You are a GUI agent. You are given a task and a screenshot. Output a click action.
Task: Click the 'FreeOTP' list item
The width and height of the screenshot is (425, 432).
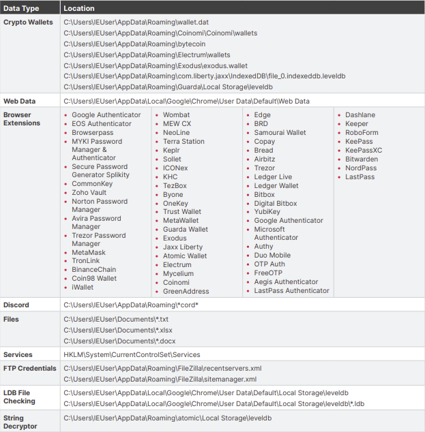point(268,273)
